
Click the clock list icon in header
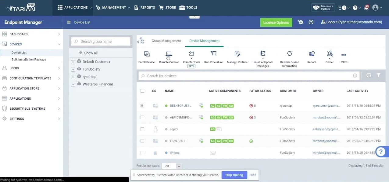(343, 8)
